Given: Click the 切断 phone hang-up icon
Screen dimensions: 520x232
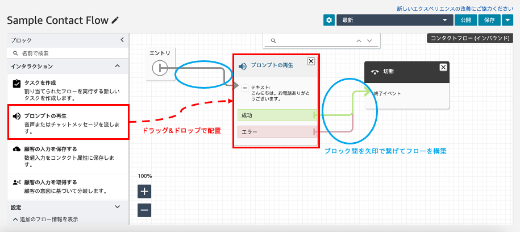Looking at the screenshot, I should [x=375, y=72].
